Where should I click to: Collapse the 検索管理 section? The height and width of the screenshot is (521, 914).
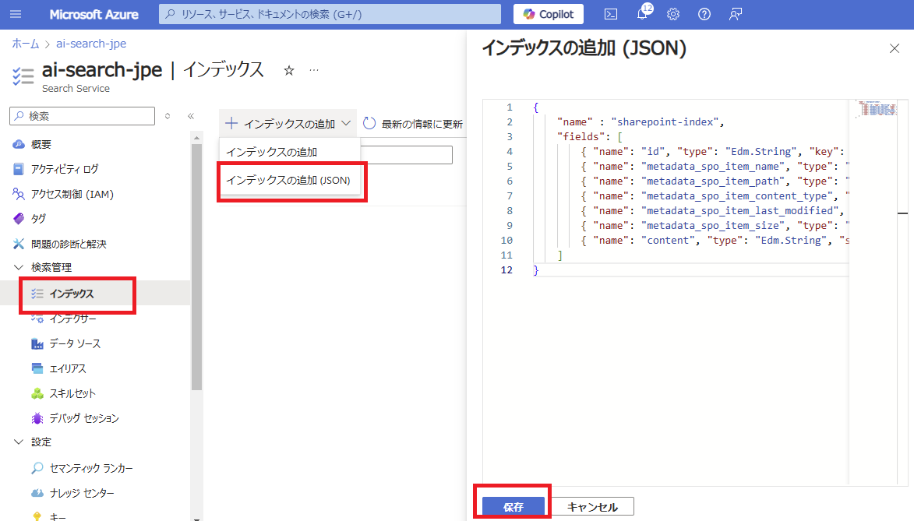click(x=19, y=267)
